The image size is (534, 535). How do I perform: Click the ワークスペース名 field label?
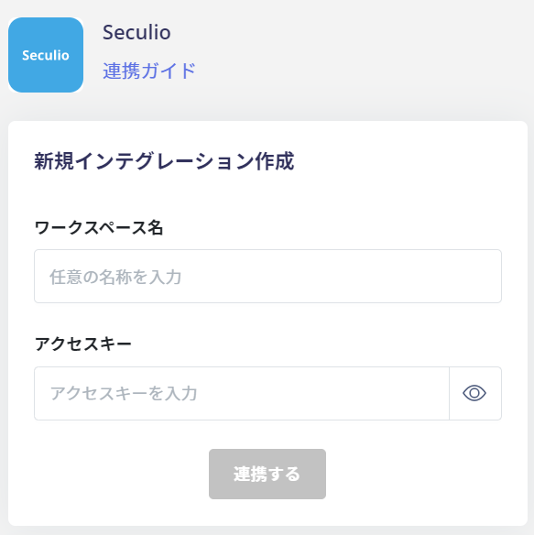pyautogui.click(x=99, y=227)
